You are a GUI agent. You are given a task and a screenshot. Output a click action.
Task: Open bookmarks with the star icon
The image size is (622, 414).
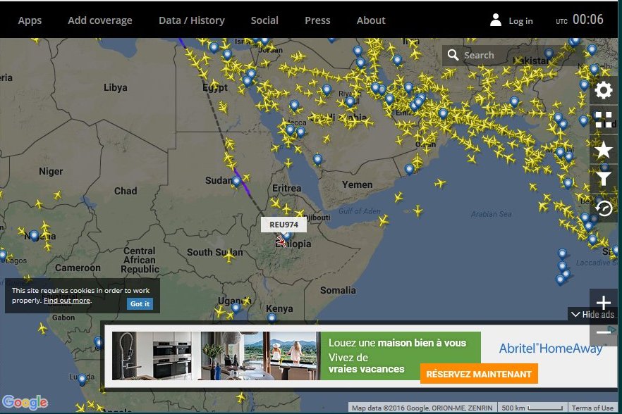[x=603, y=149]
